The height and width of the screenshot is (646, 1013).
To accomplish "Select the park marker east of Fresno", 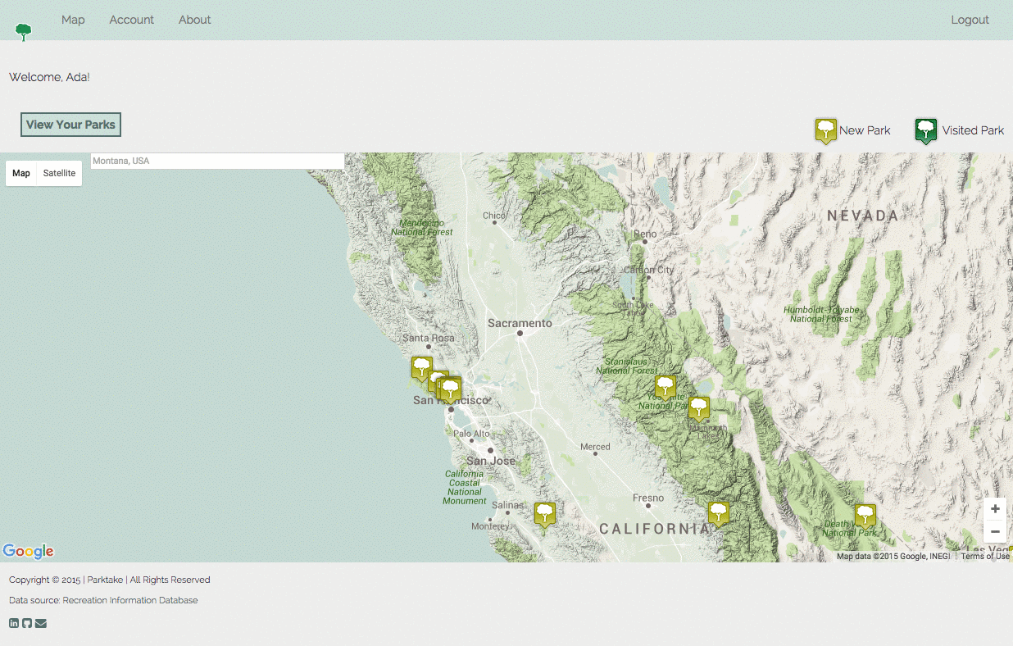I will [x=719, y=513].
